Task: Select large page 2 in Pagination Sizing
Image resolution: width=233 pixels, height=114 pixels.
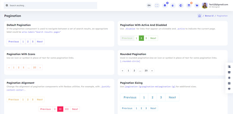Action: [152, 97]
